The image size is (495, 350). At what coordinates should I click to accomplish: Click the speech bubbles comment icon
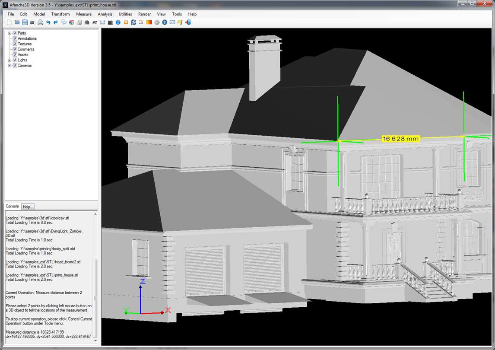[x=63, y=22]
